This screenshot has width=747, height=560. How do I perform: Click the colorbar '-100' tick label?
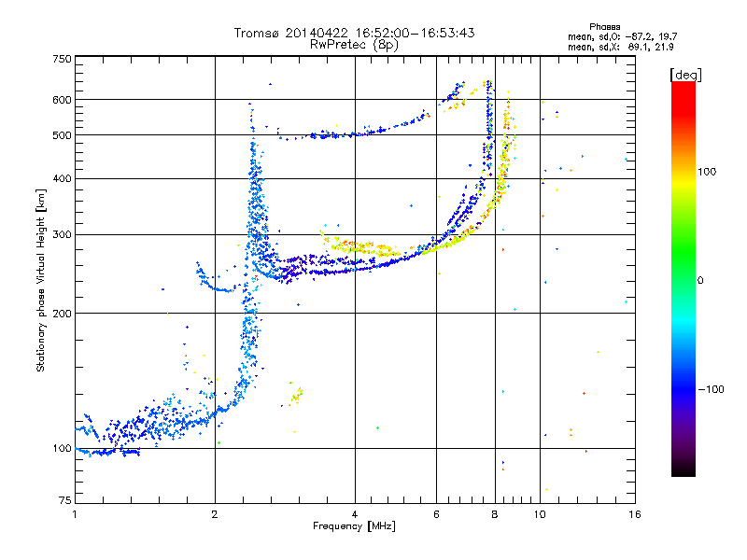pyautogui.click(x=711, y=389)
